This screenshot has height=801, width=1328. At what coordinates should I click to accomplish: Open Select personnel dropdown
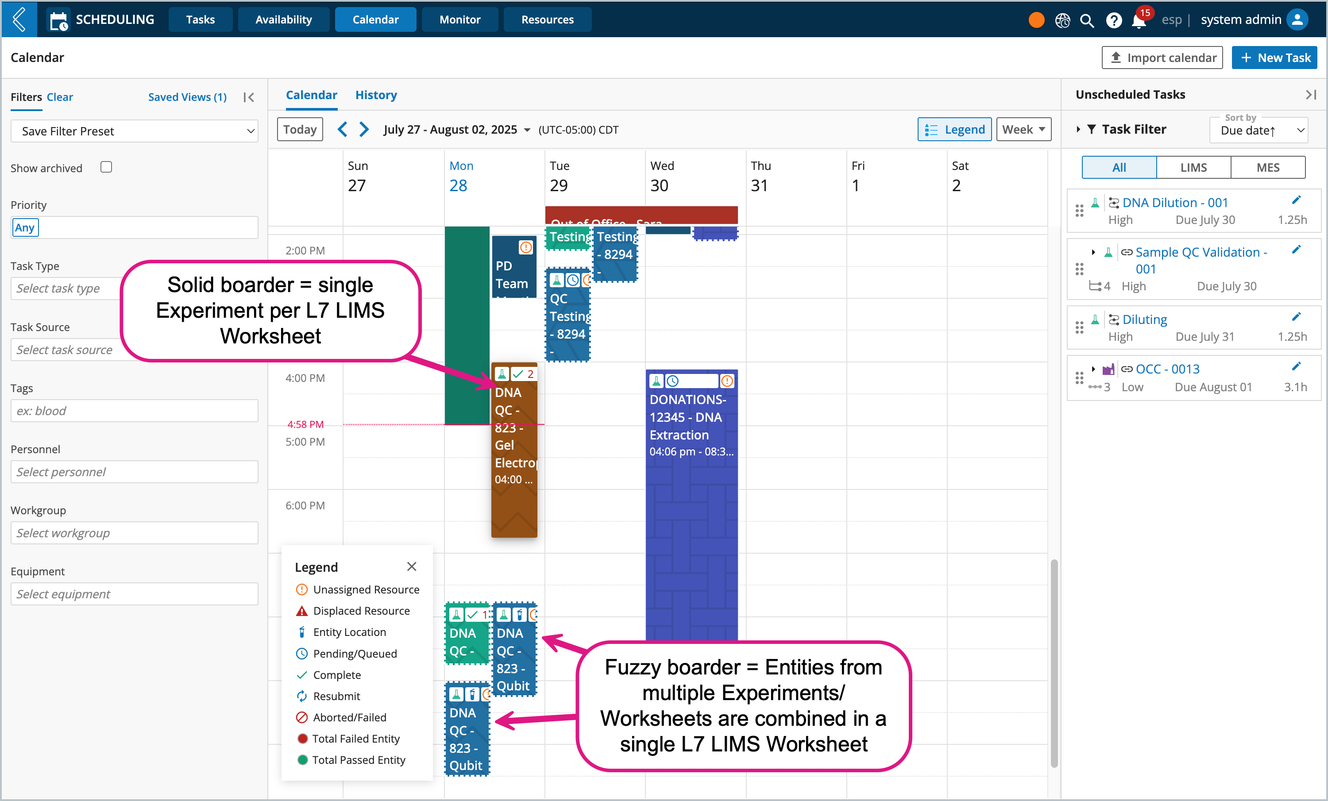[134, 472]
